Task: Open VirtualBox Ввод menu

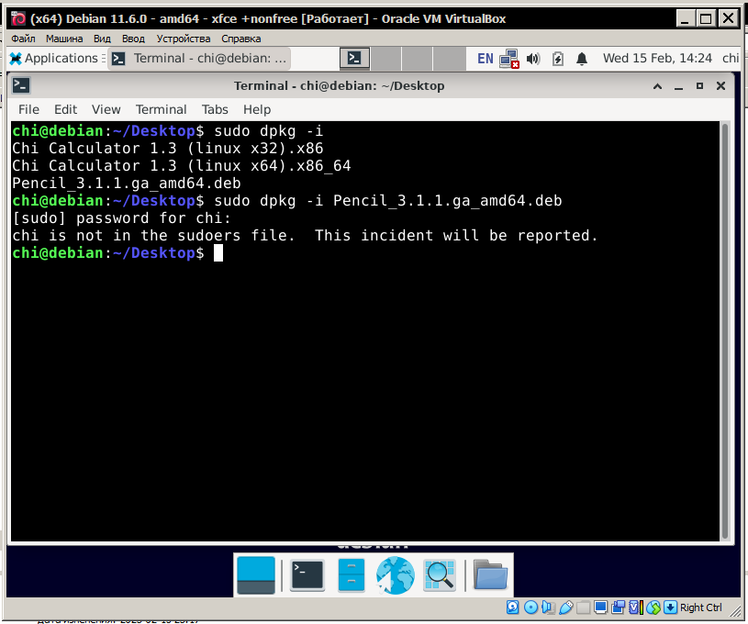Action: tap(133, 39)
